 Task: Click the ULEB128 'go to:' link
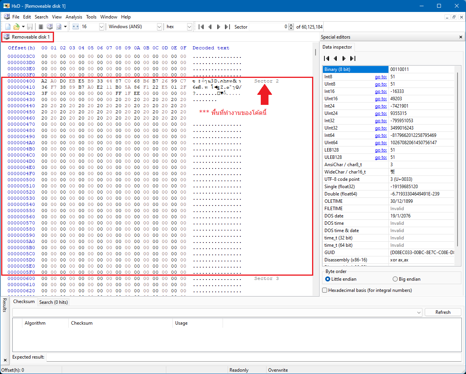[x=381, y=157]
